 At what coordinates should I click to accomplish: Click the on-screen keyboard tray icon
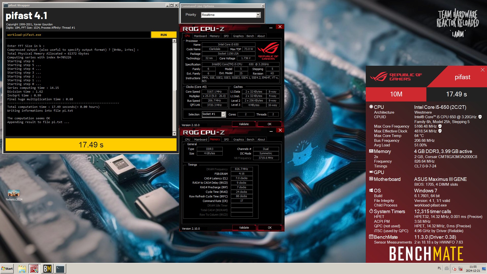[447, 268]
